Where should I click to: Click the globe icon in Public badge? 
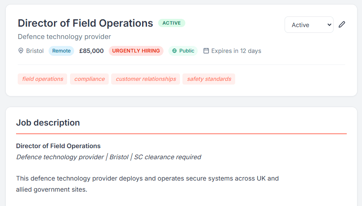[x=175, y=51]
